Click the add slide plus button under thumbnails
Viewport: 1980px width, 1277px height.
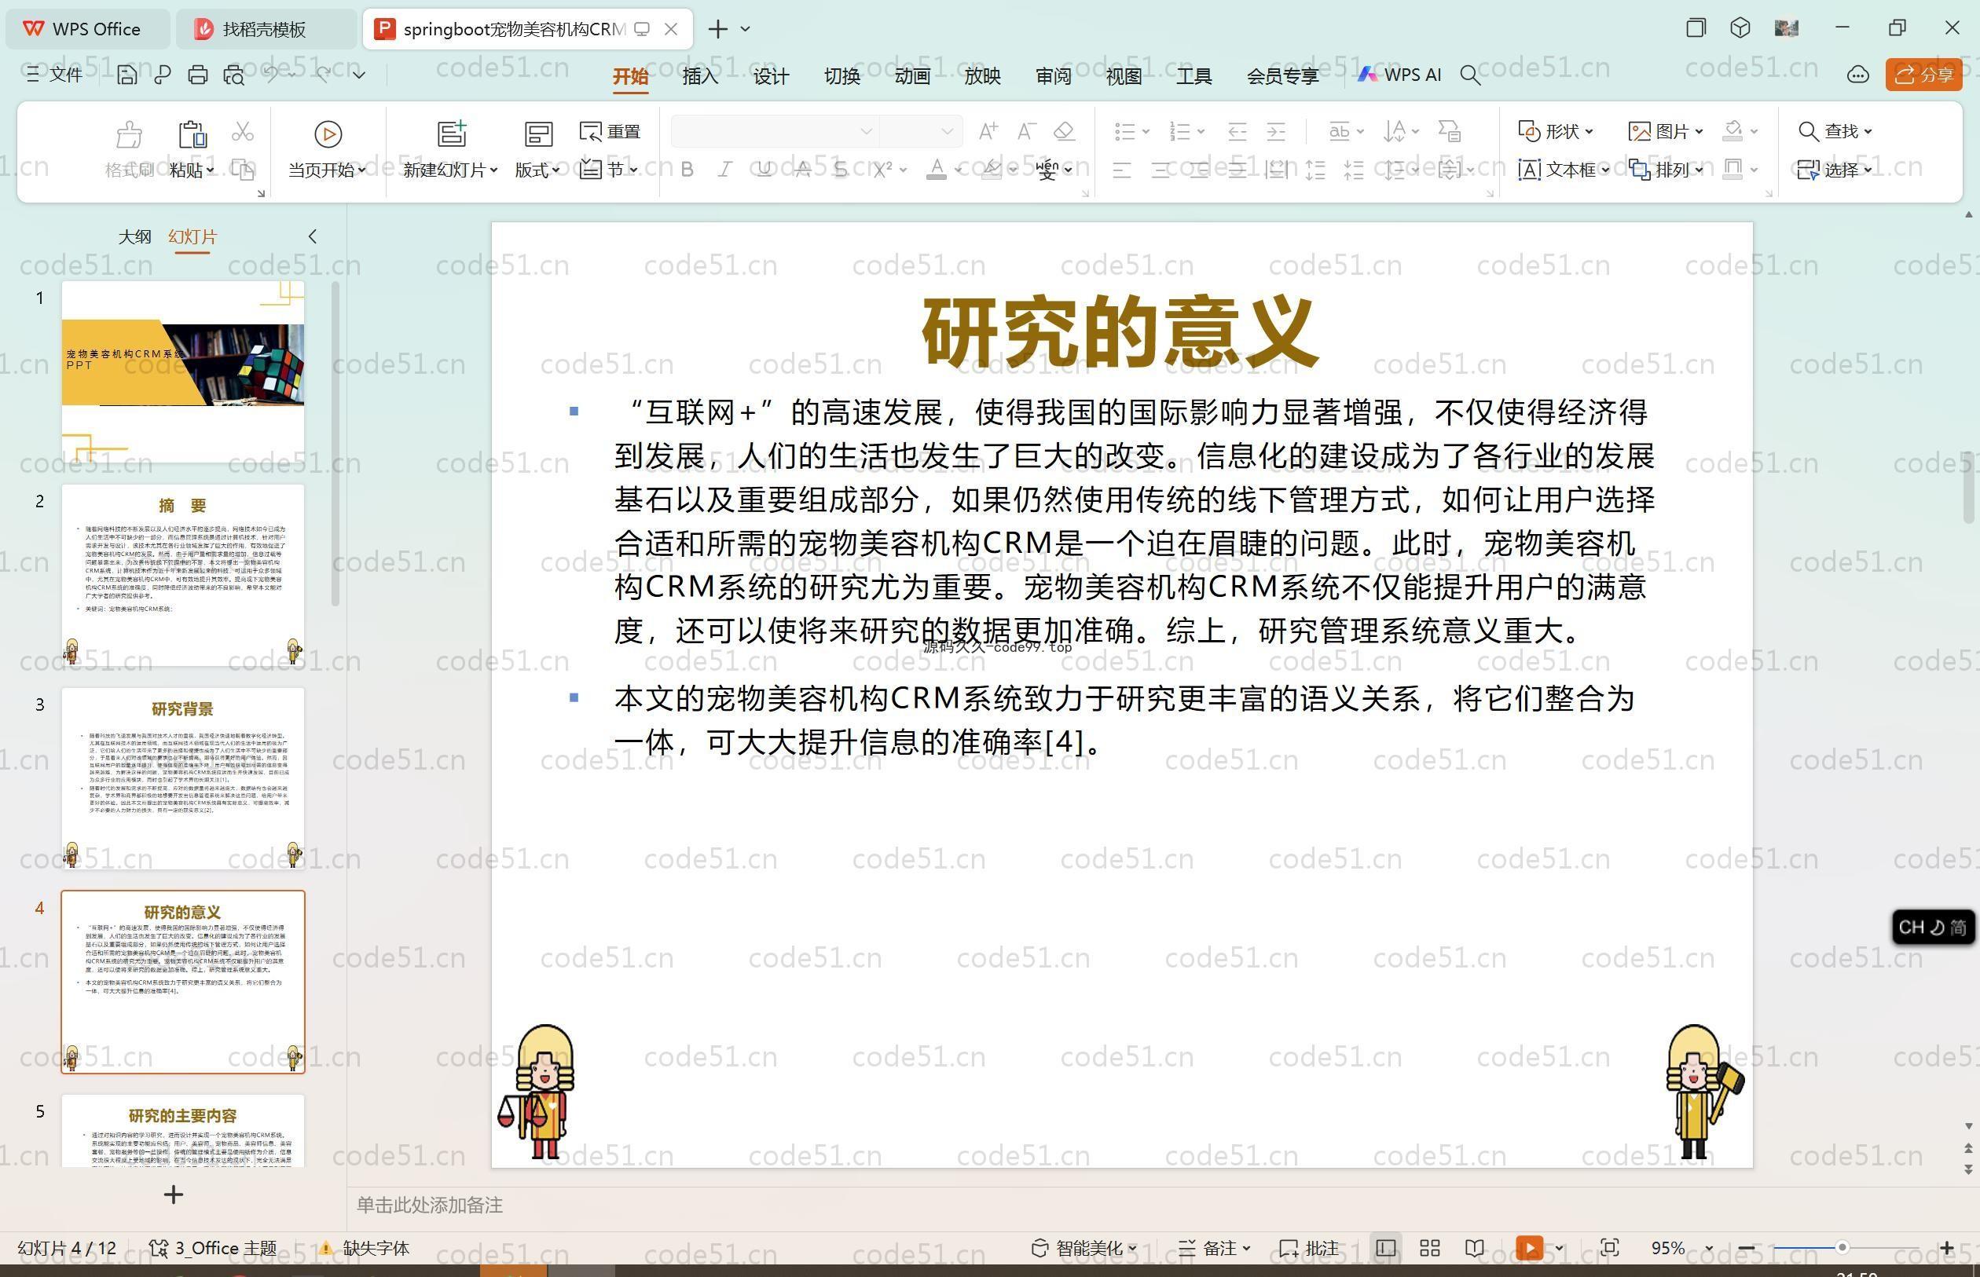[174, 1195]
